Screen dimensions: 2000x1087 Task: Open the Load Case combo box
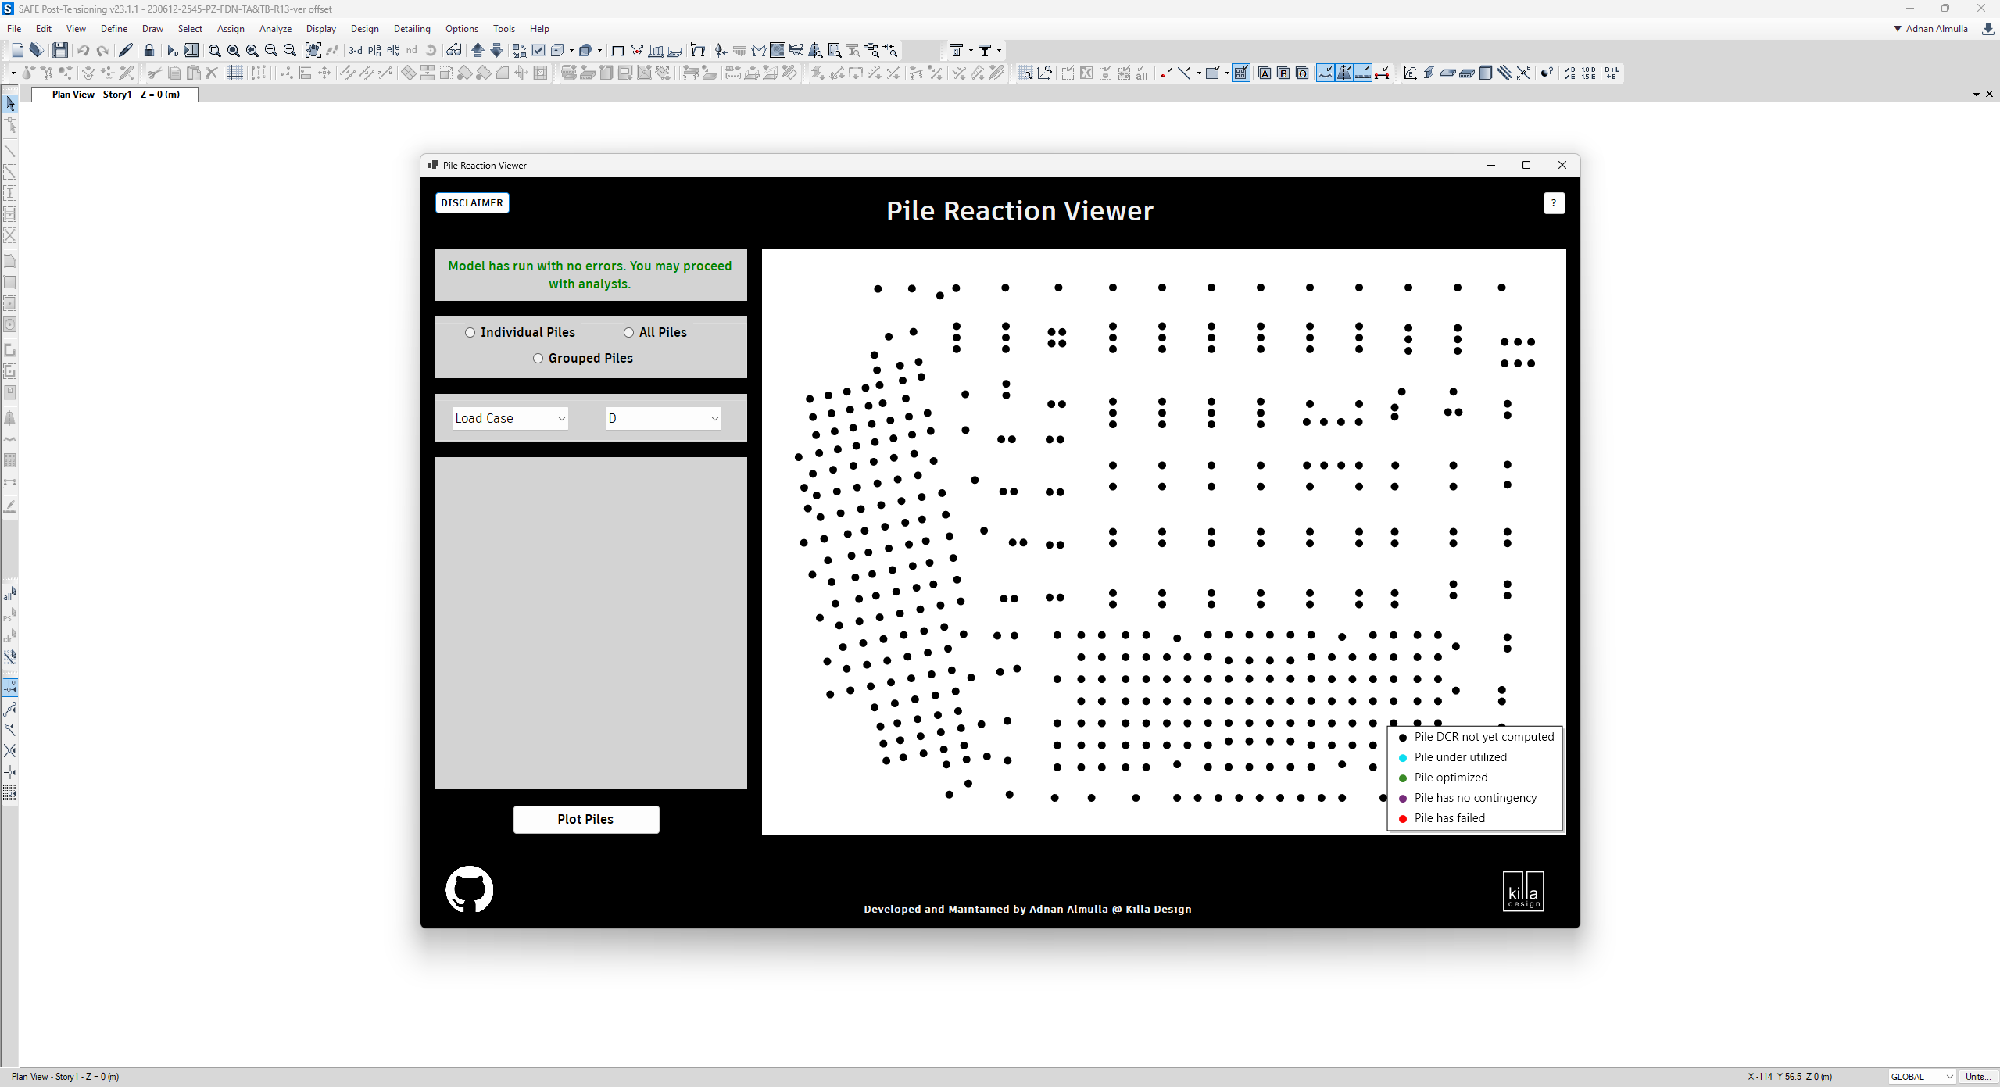tap(510, 418)
